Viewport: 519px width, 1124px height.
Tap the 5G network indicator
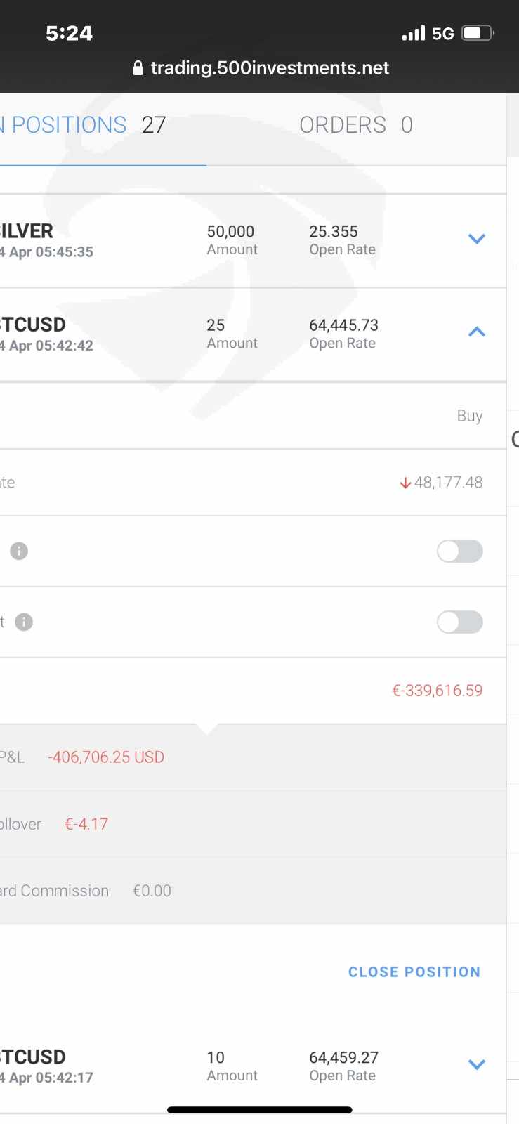pos(442,34)
